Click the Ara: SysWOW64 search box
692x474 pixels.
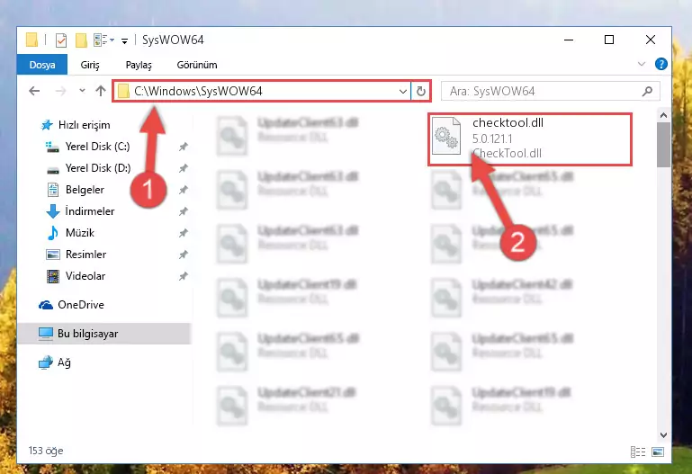click(550, 91)
